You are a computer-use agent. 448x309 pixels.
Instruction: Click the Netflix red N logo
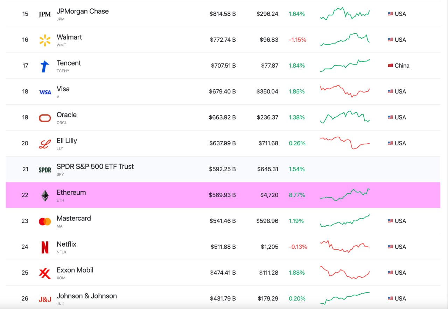pos(45,247)
